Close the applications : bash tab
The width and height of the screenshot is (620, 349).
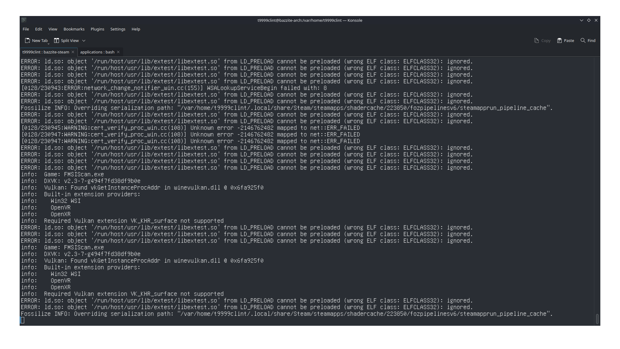118,52
